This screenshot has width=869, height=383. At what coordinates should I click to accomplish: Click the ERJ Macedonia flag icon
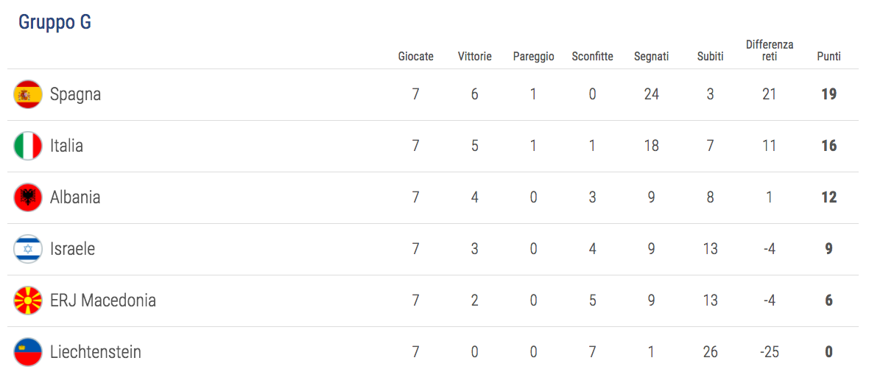coord(28,301)
